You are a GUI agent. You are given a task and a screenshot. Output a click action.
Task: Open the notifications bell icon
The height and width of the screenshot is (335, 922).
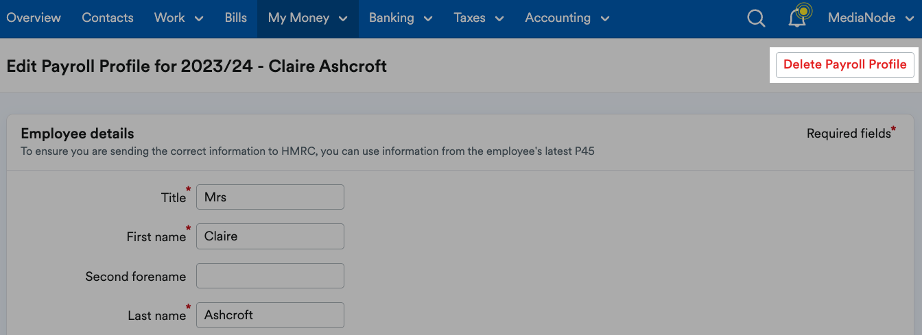coord(799,16)
